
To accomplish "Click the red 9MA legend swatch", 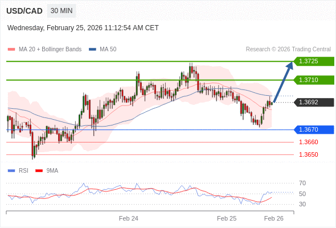I will pyautogui.click(x=39, y=171).
